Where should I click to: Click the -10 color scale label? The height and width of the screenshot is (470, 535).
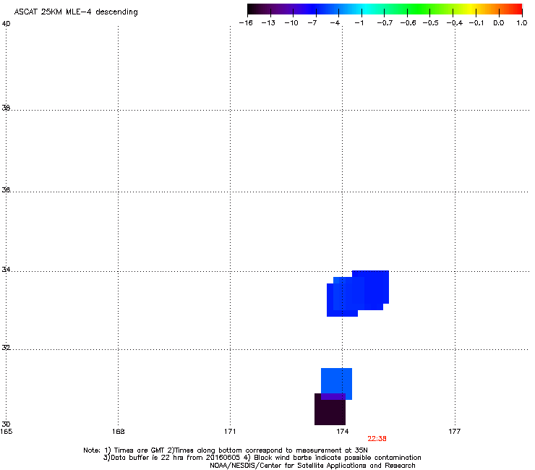[x=291, y=23]
